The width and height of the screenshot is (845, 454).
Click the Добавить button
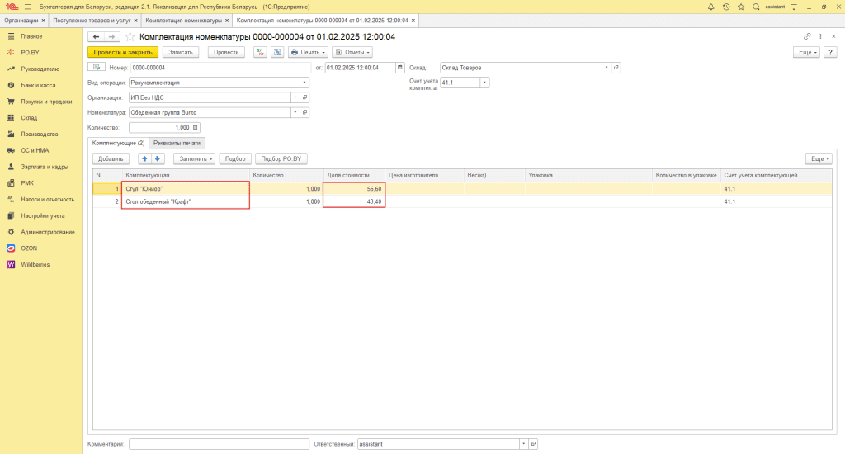point(111,158)
